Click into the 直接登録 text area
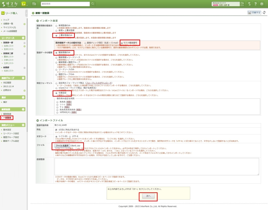 click(157, 166)
